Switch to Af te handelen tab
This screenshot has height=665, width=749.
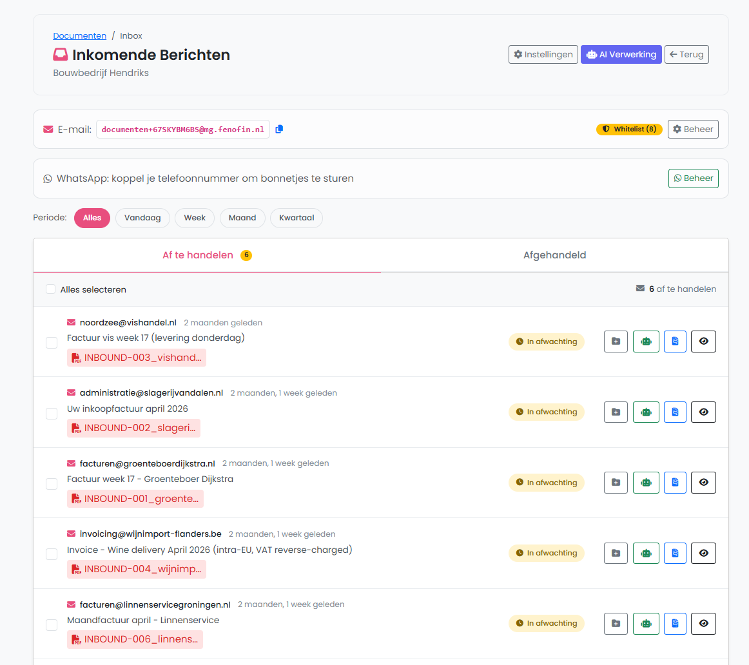tap(207, 255)
